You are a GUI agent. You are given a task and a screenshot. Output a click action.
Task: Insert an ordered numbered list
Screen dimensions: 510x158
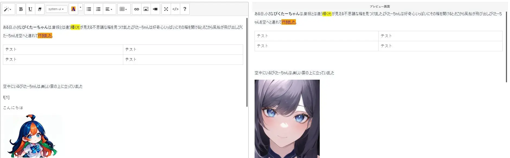(98, 9)
